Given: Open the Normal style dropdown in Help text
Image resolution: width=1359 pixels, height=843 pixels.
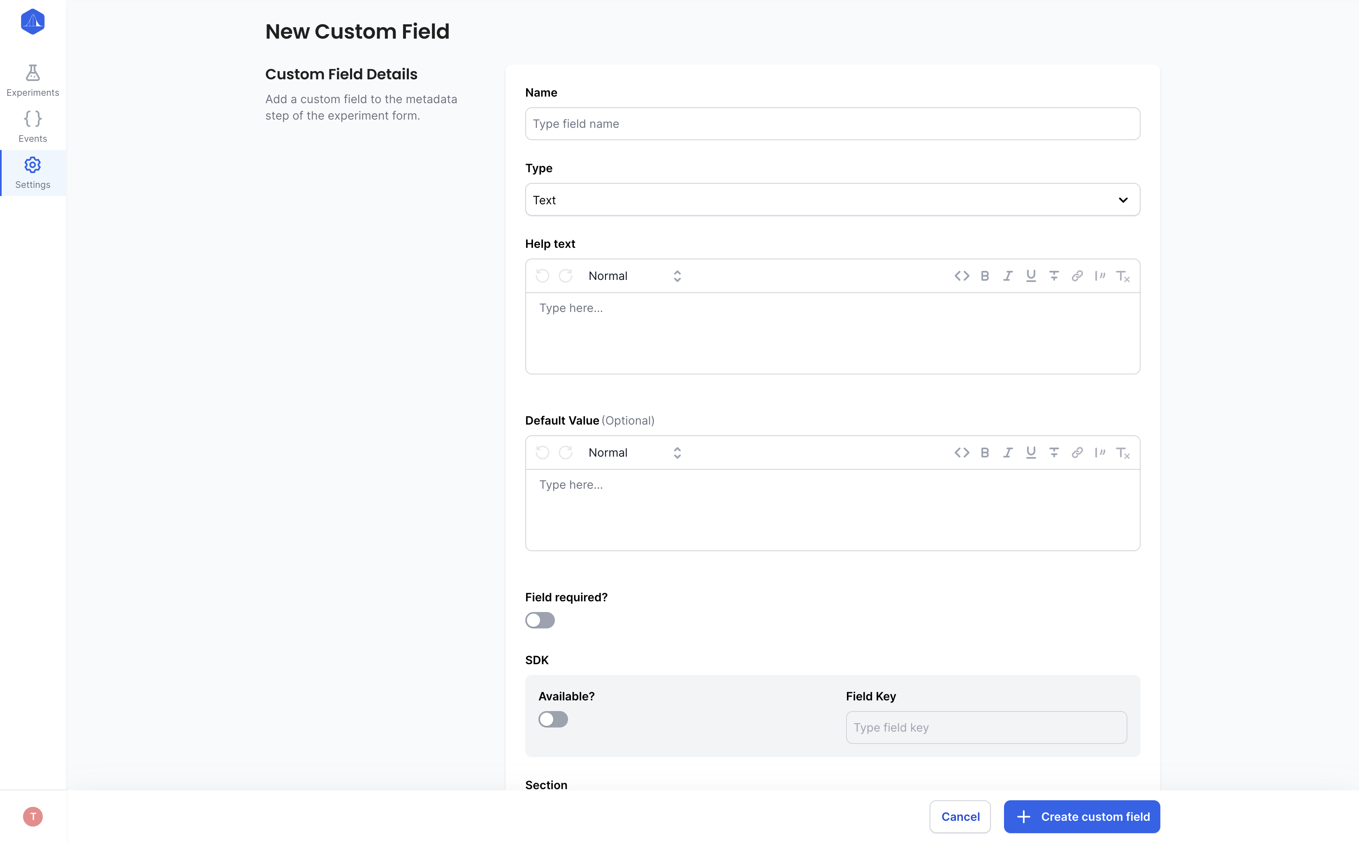Looking at the screenshot, I should point(634,276).
